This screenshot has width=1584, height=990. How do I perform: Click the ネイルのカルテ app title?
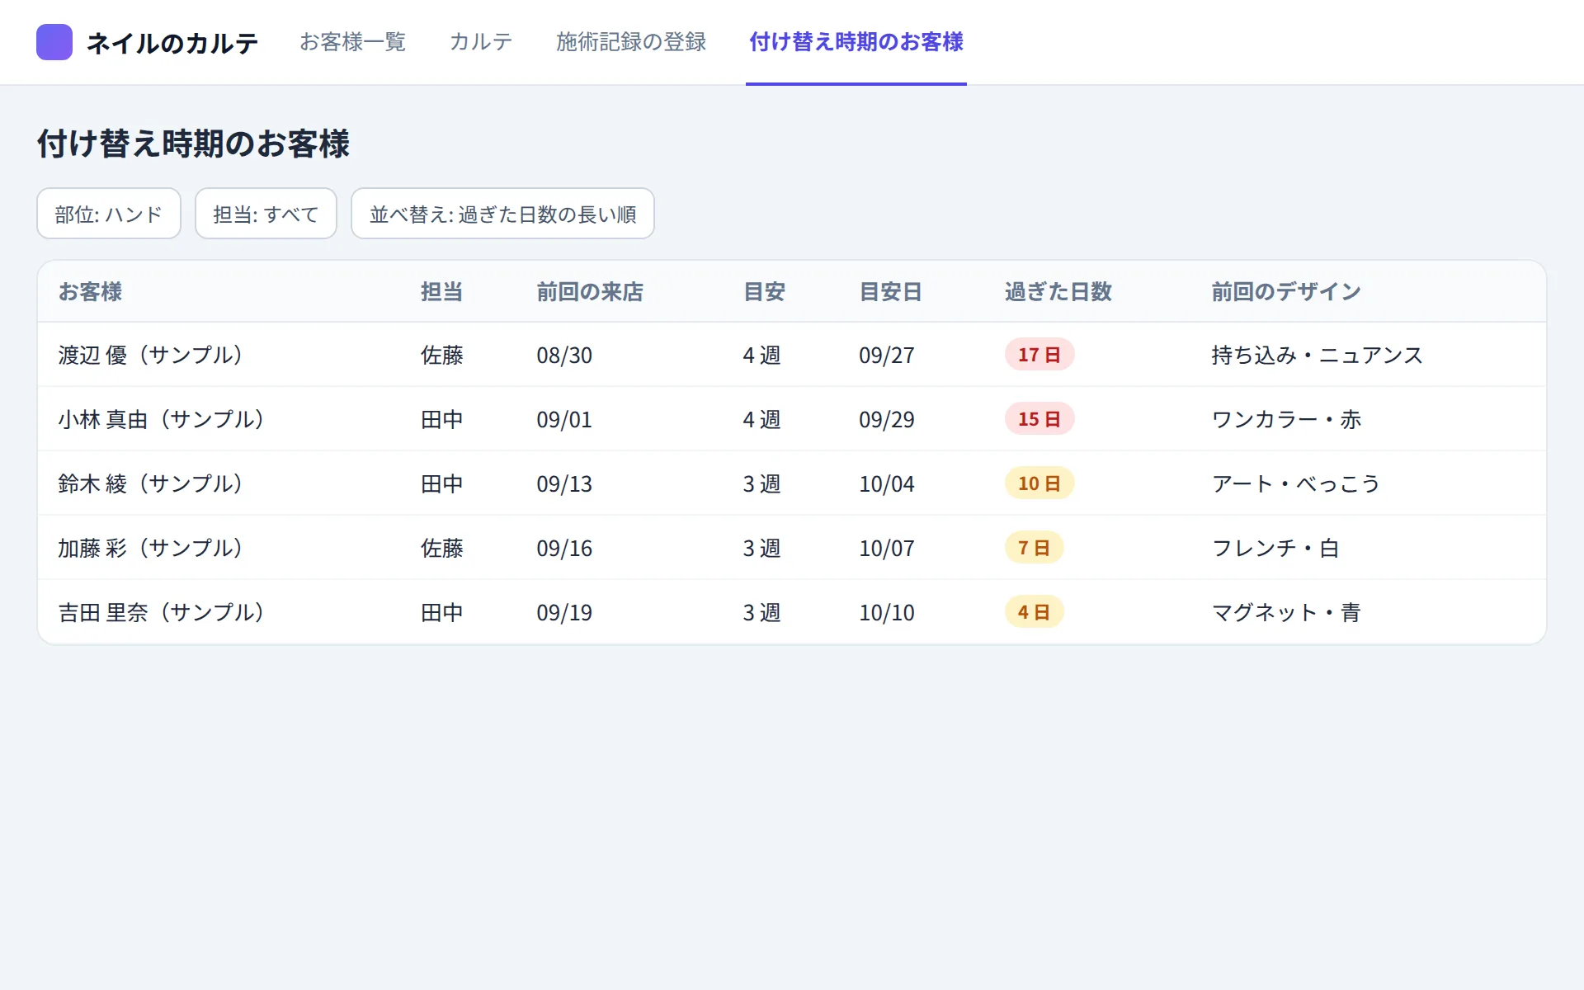172,43
